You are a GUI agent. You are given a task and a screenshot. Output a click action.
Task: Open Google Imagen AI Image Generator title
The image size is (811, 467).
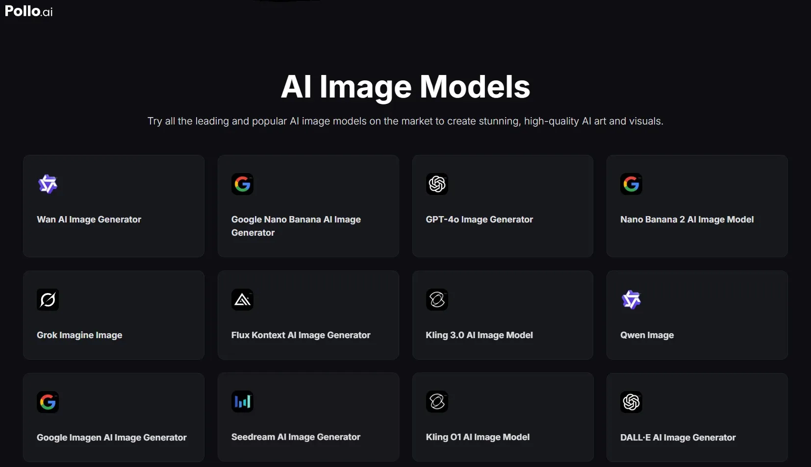pyautogui.click(x=112, y=438)
